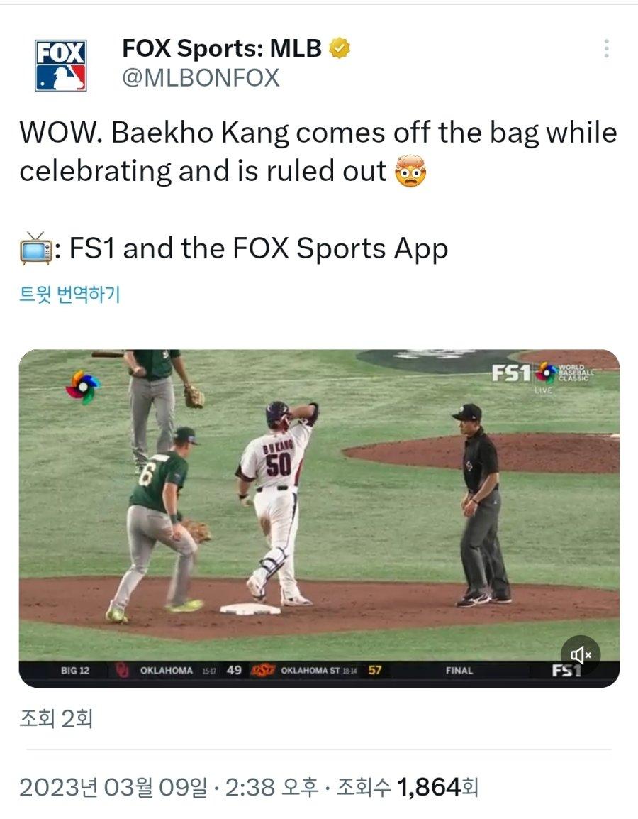Tap the television emoji in the tweet
Screen dimensions: 638x819
[x=36, y=248]
